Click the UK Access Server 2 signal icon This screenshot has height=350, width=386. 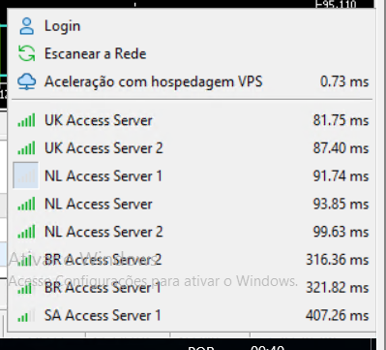[x=26, y=148]
